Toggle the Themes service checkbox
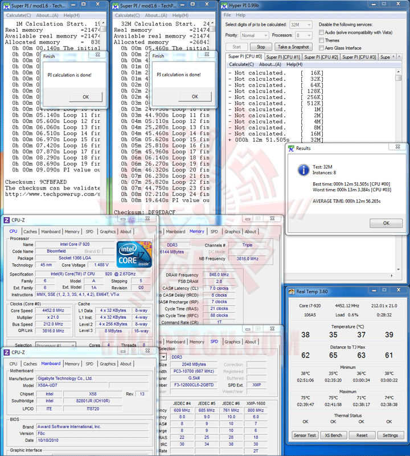Screen dimensions: 410x456 click(x=321, y=40)
